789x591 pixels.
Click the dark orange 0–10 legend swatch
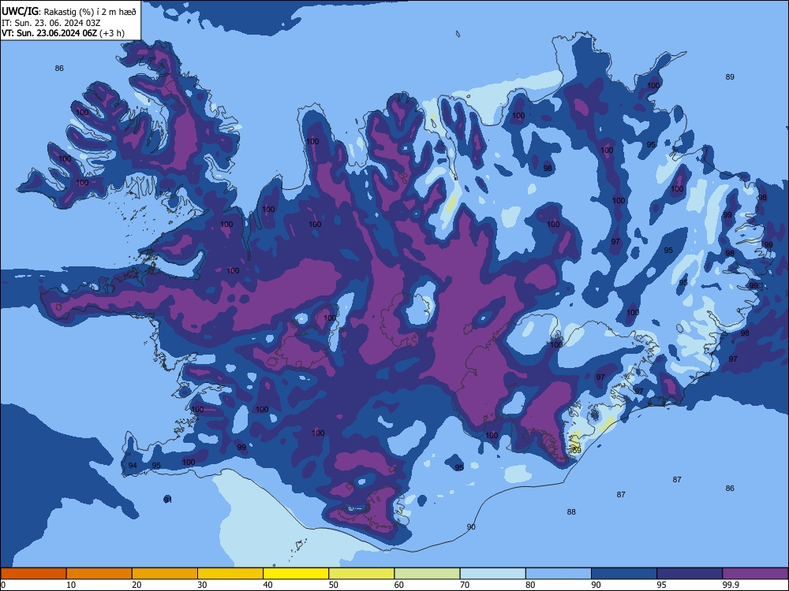point(33,574)
